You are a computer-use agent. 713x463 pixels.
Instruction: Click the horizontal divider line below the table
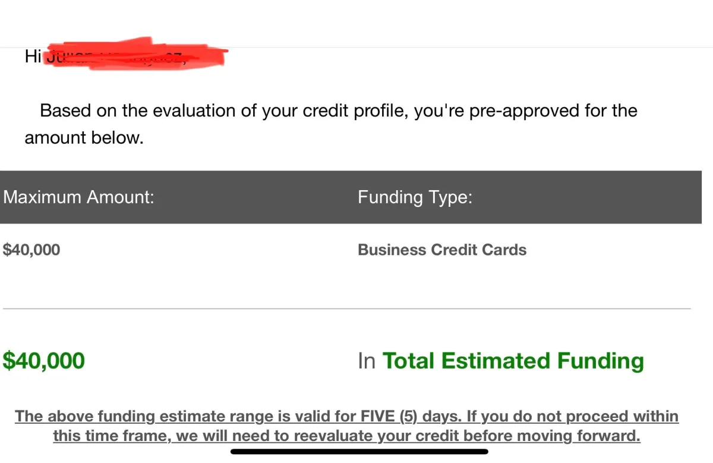tap(347, 308)
